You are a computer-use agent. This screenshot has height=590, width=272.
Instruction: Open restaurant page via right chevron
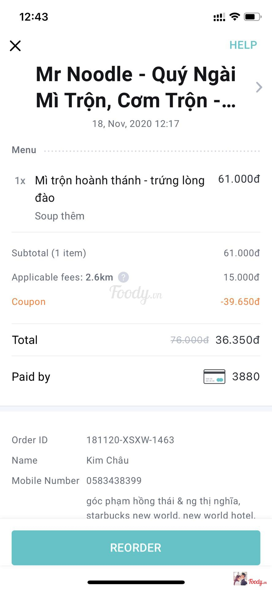point(259,87)
